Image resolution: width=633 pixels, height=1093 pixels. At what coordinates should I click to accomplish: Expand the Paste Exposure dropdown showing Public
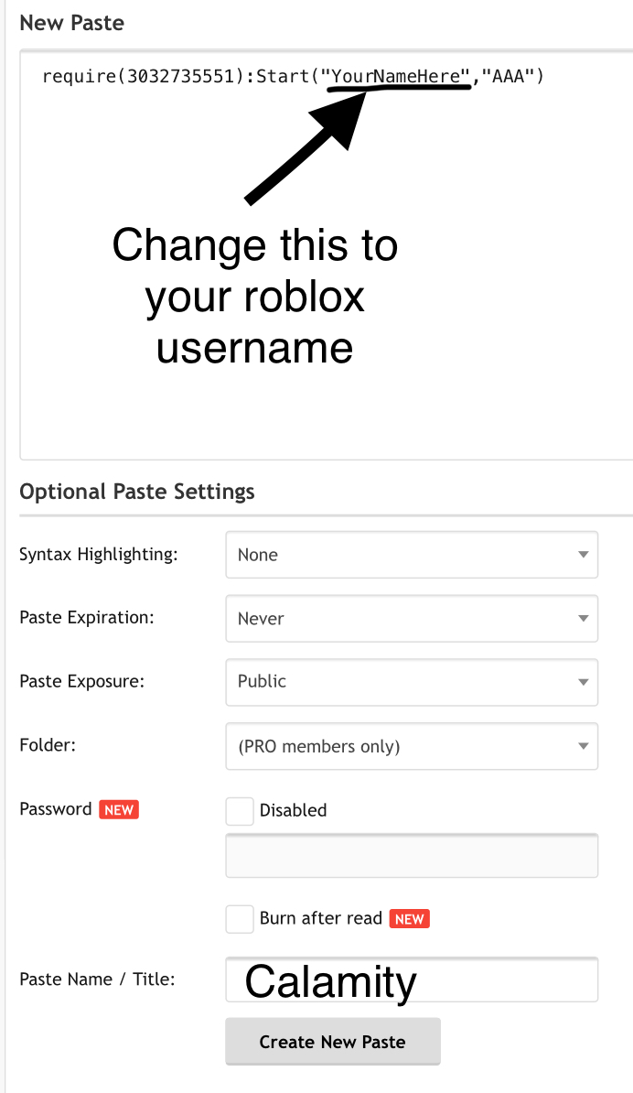pos(412,682)
